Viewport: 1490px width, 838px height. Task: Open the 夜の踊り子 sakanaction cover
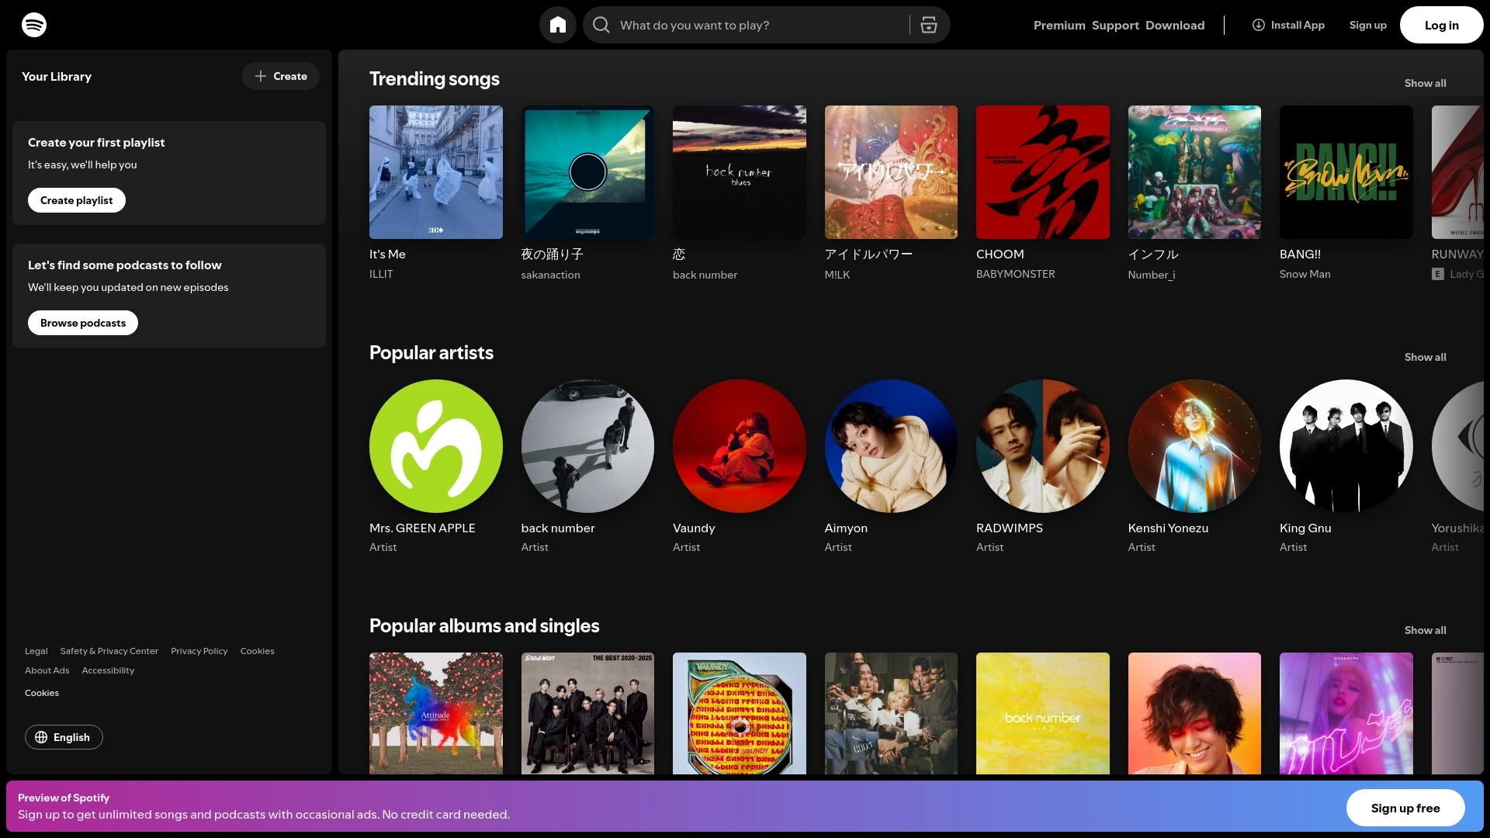[587, 172]
